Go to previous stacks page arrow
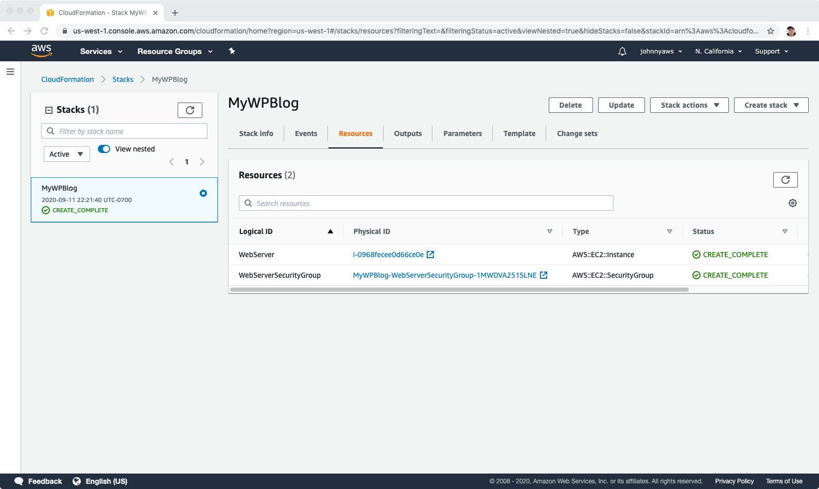This screenshot has width=819, height=489. pos(171,162)
